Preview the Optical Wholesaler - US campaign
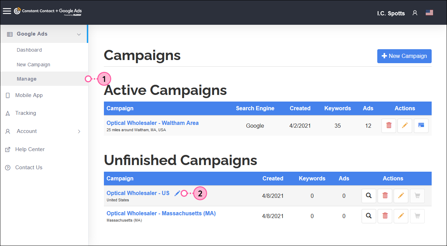Screen dimensions: 447x246 click(x=369, y=196)
